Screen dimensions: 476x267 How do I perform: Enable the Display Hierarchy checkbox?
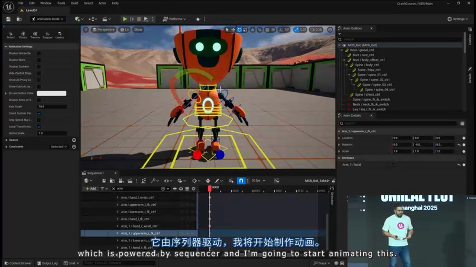tap(39, 53)
